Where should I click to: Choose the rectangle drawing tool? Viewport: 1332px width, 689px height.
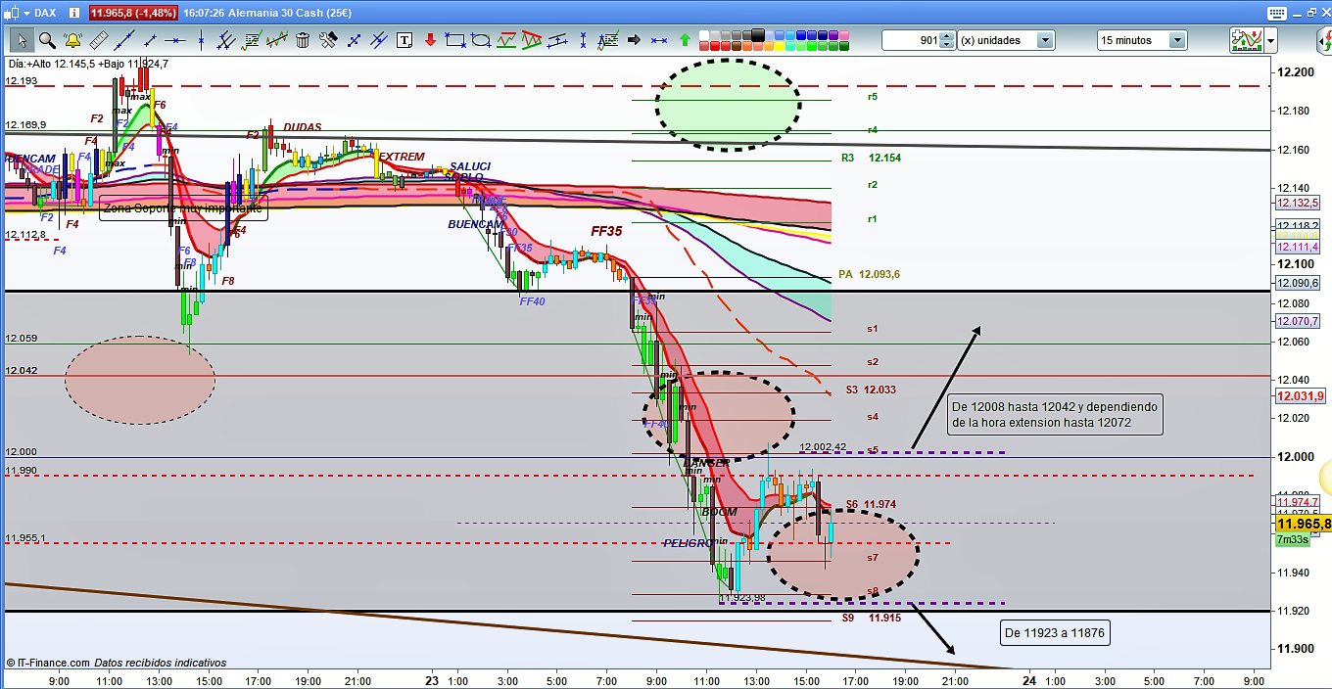click(455, 40)
